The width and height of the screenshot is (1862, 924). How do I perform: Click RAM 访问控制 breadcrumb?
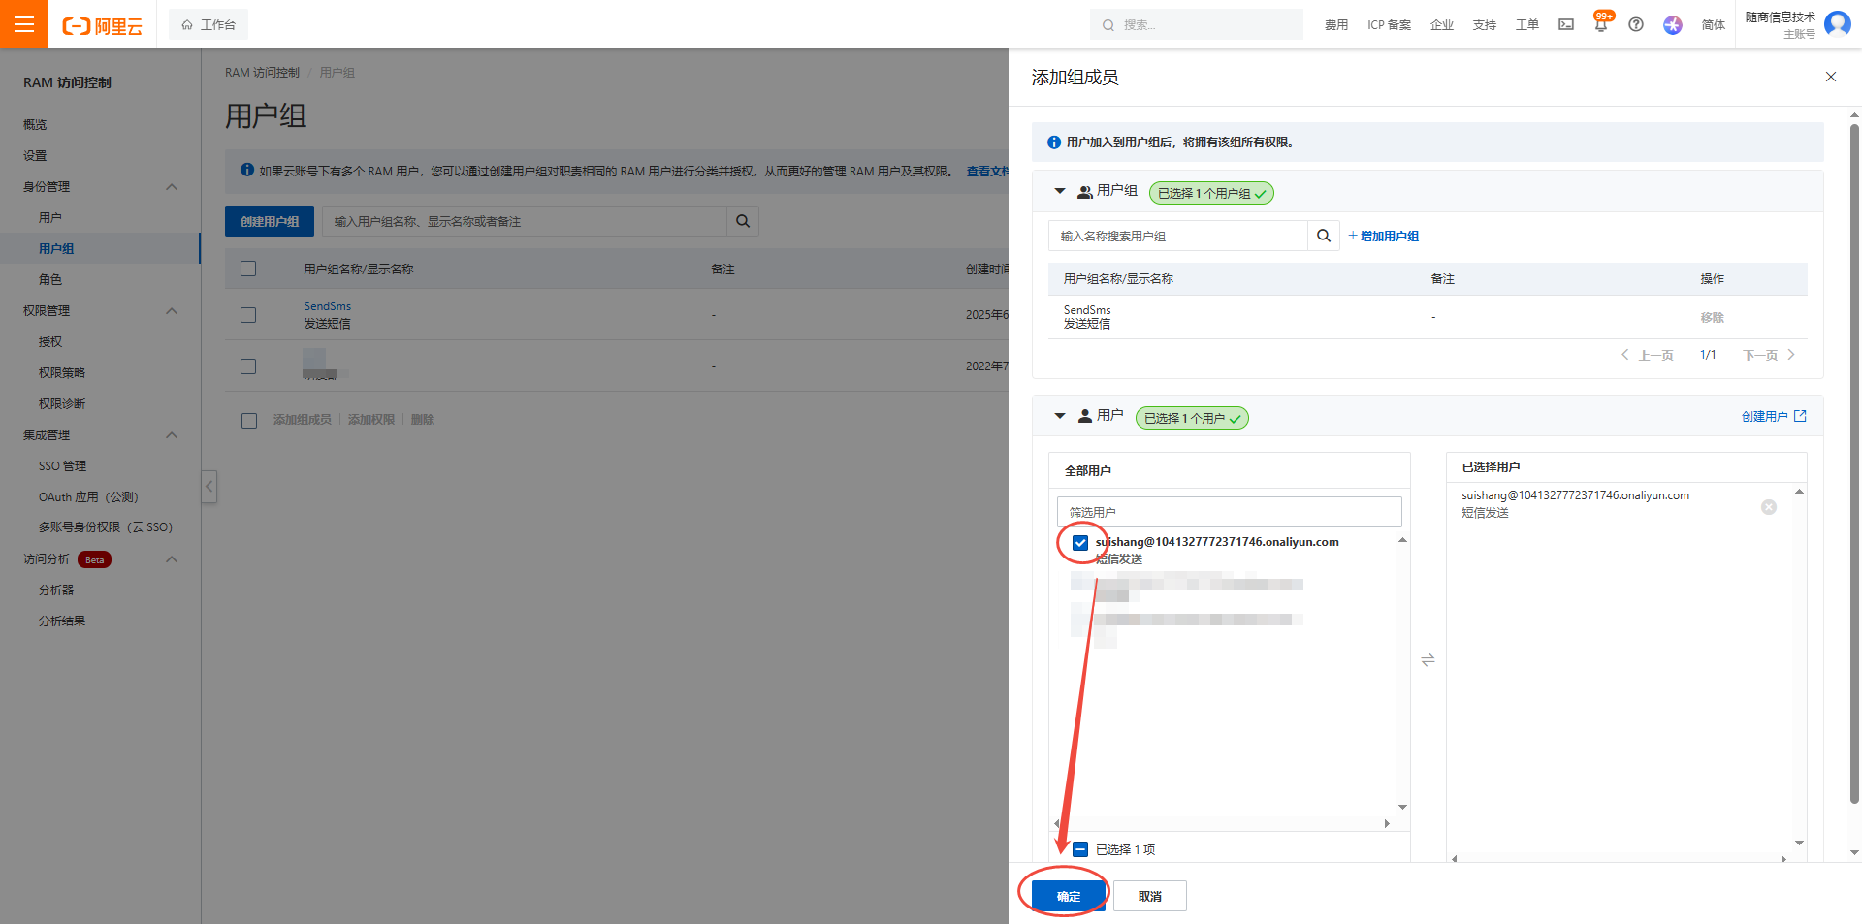[x=262, y=73]
